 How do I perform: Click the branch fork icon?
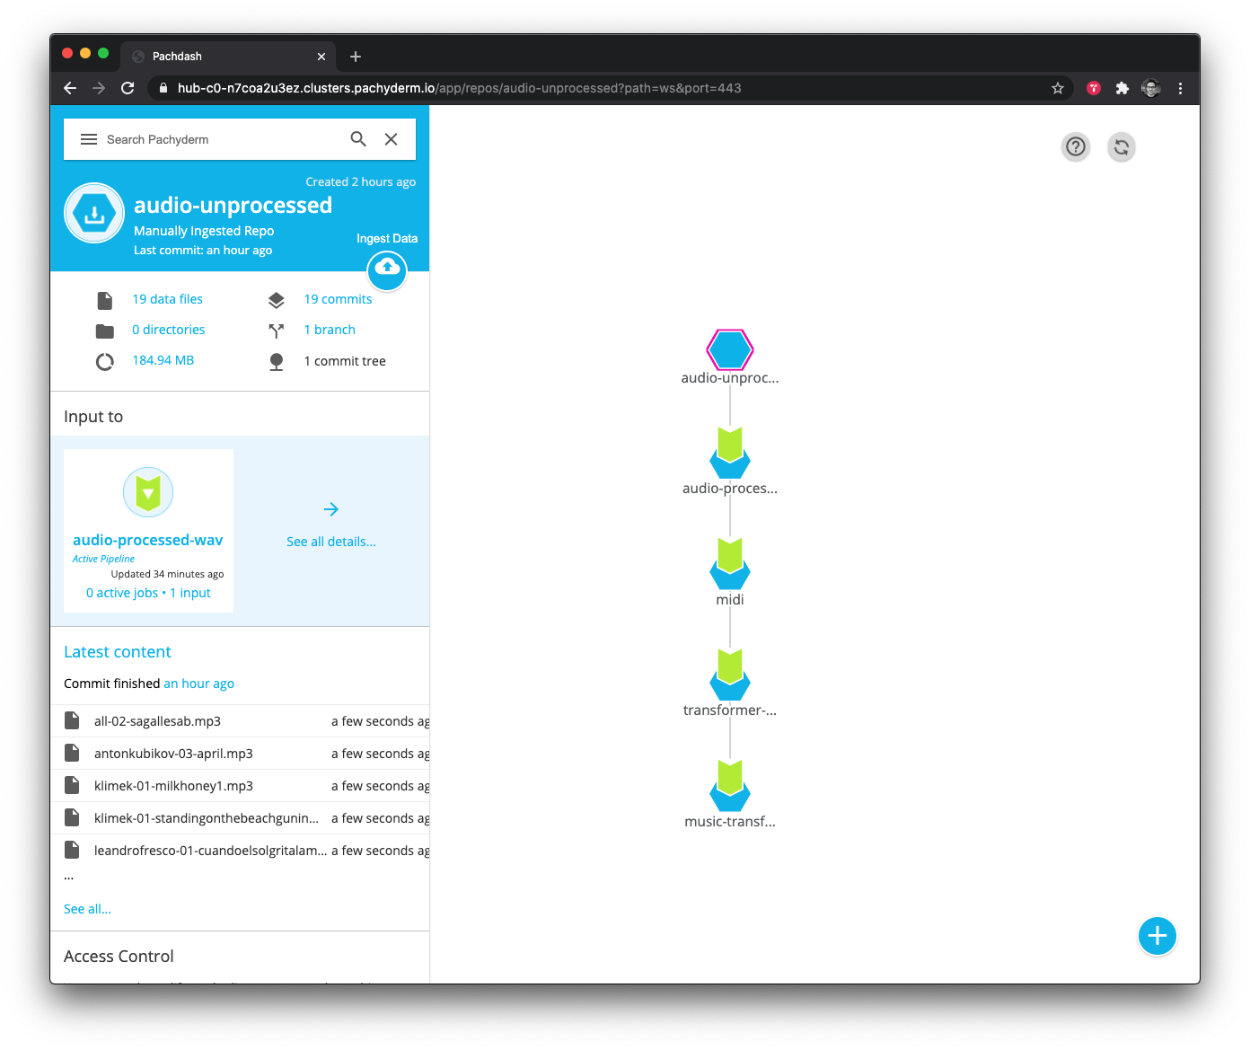277,331
